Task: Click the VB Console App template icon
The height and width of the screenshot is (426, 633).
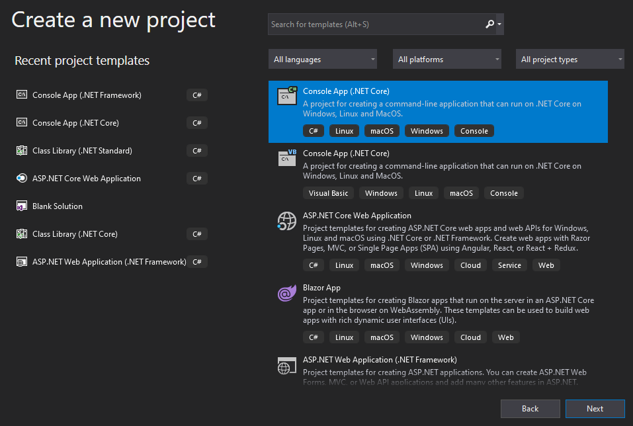Action: point(287,158)
